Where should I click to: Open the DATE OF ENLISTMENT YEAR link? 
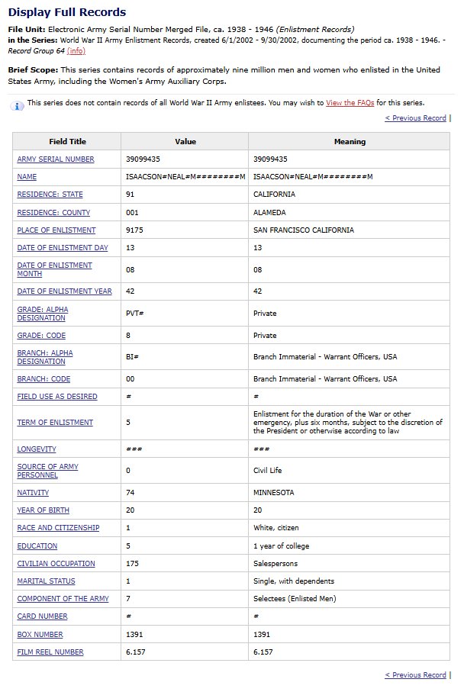pos(64,291)
